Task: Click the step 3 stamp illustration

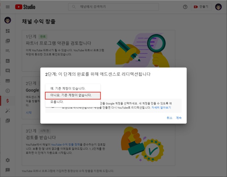Action: [x=143, y=144]
